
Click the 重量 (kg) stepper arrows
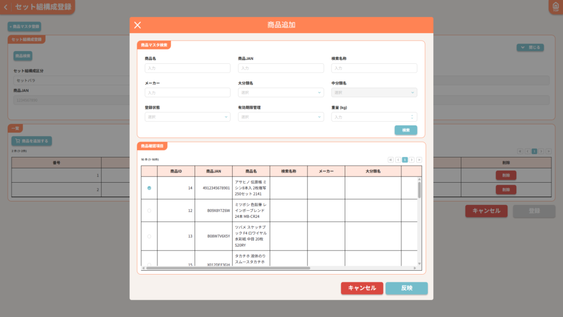[x=412, y=117]
